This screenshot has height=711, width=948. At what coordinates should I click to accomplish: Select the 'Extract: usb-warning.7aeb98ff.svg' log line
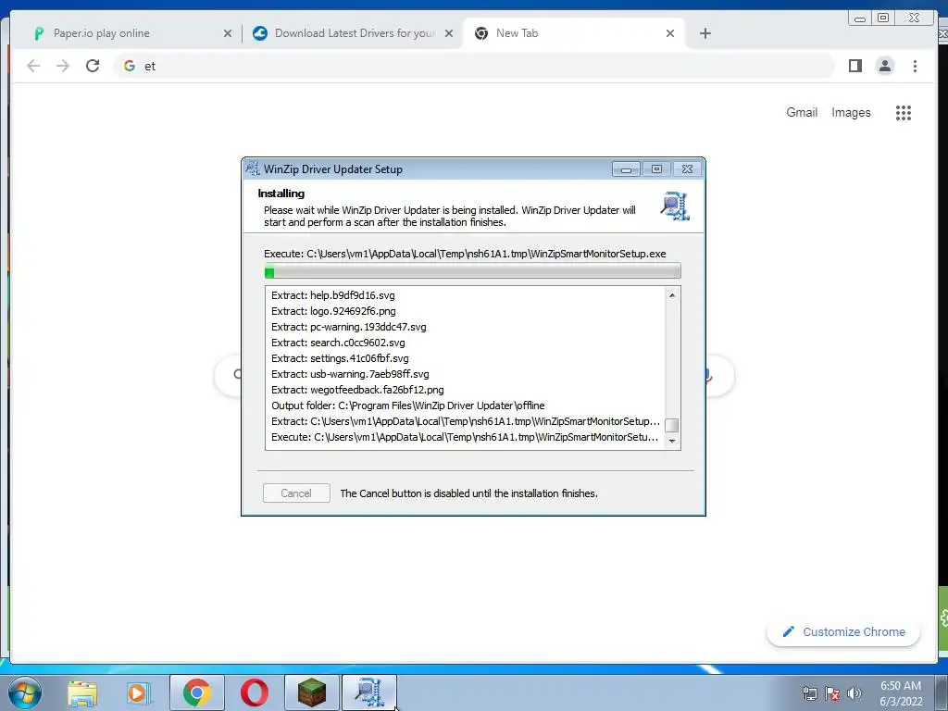[x=350, y=374]
